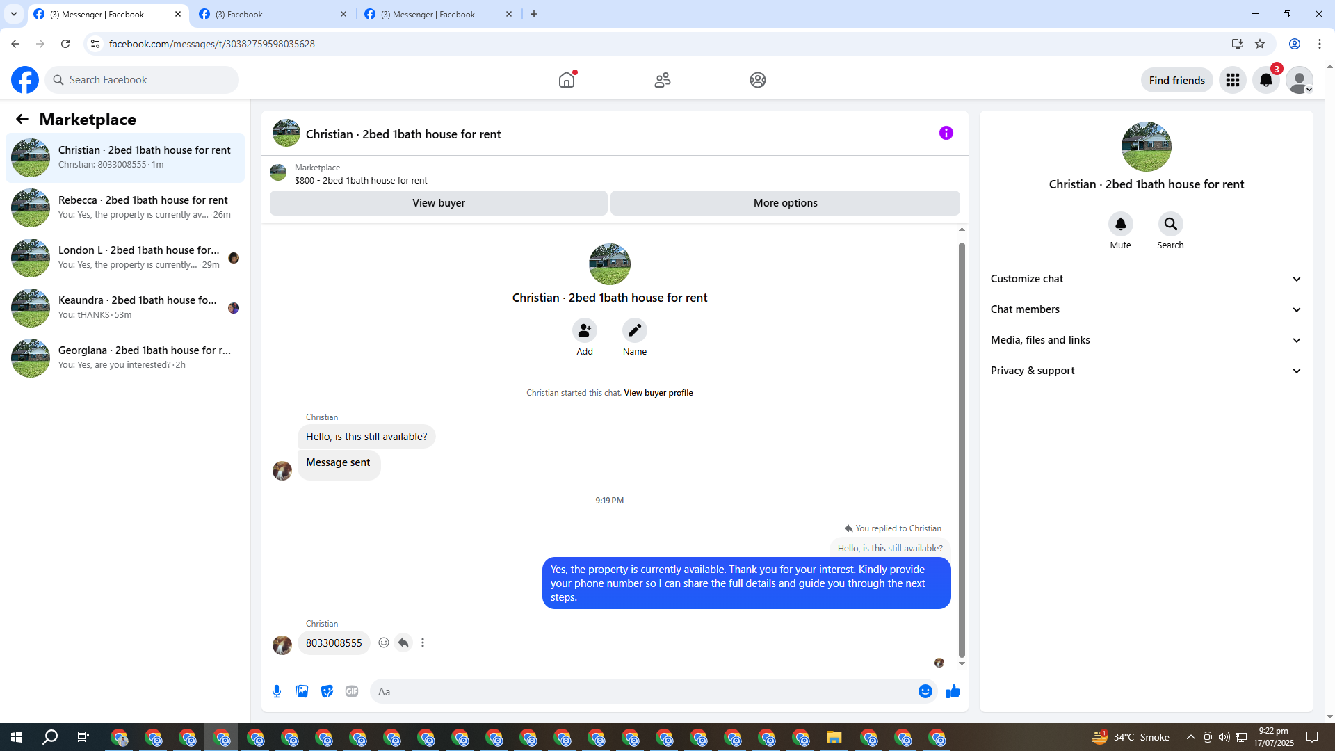
Task: Add people to the chat
Action: pyautogui.click(x=585, y=330)
